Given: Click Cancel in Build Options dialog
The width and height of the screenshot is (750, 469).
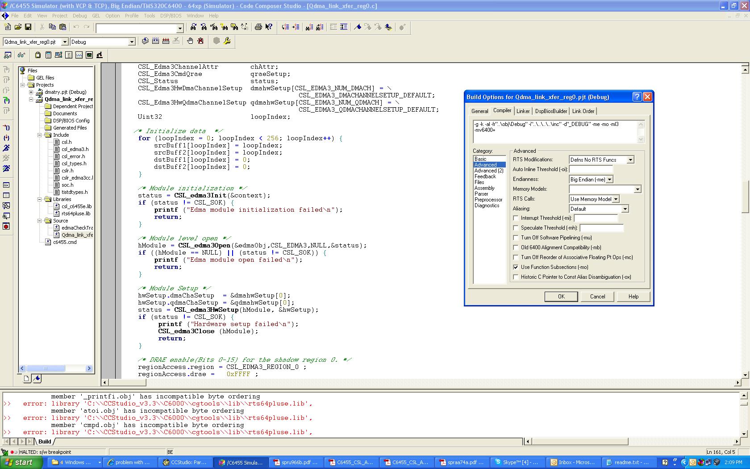Looking at the screenshot, I should point(597,297).
